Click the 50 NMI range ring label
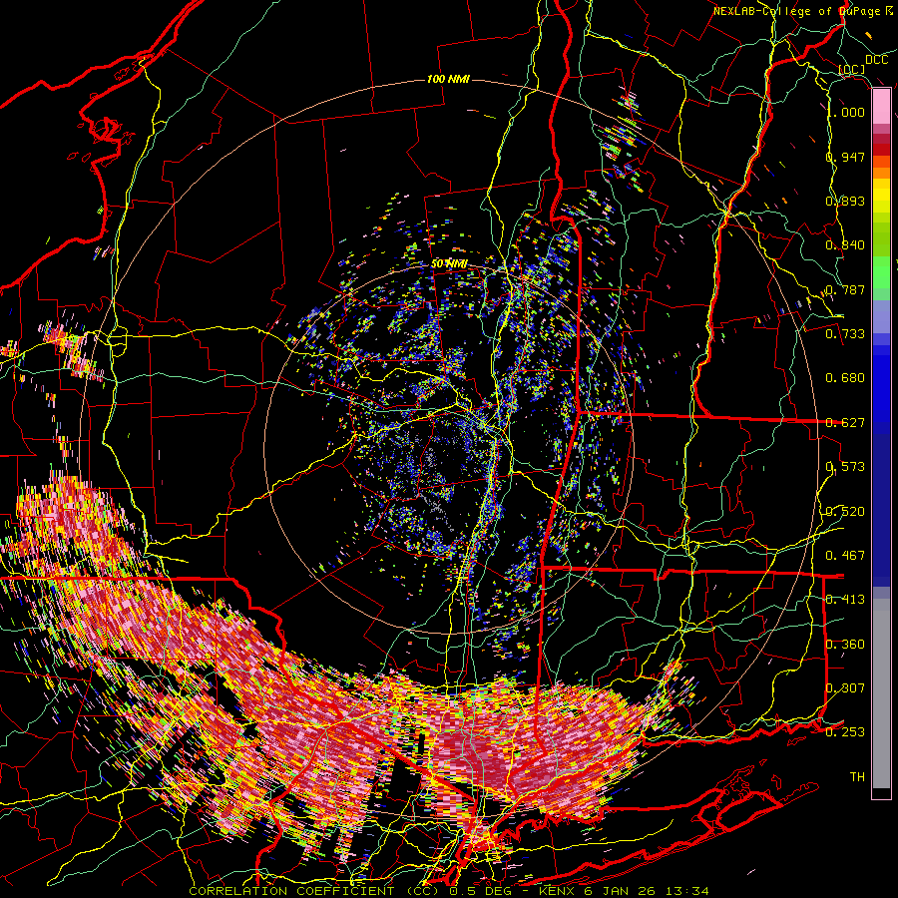898x898 pixels. coord(449,264)
